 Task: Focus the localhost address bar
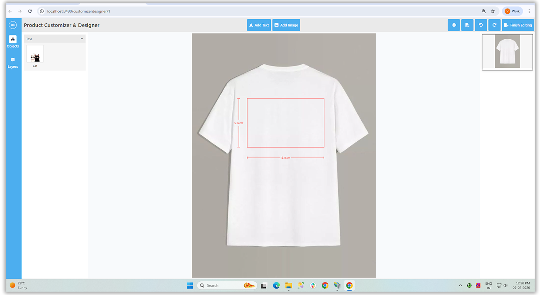point(259,11)
